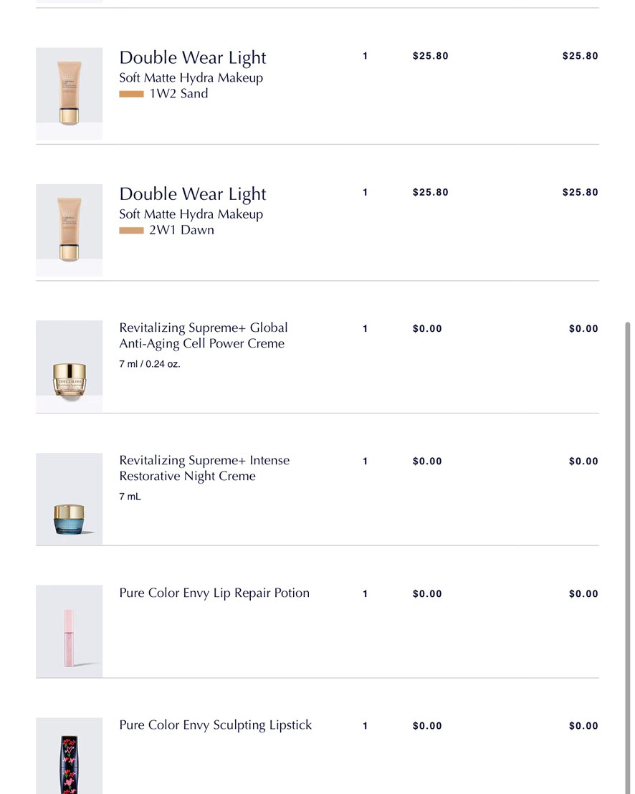Open the 2W1 Dawn foundation product thumbnail
Image resolution: width=635 pixels, height=794 pixels.
pyautogui.click(x=69, y=230)
